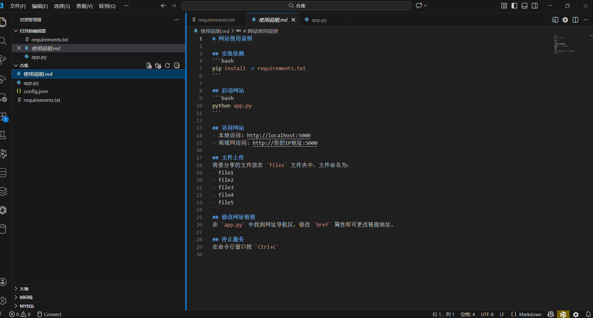Open Customize Layout in the title bar
The width and height of the screenshot is (593, 318).
click(x=504, y=6)
